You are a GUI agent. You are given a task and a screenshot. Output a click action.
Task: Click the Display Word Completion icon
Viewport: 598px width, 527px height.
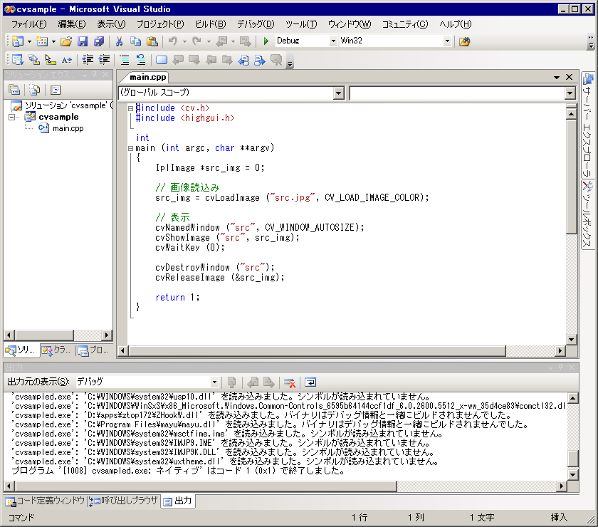click(67, 60)
